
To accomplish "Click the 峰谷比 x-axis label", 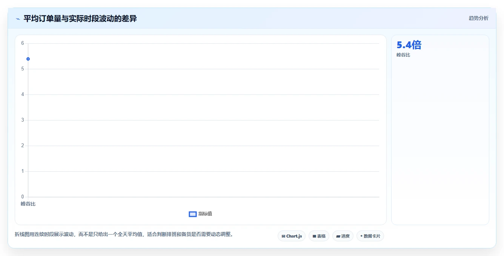I will point(28,204).
